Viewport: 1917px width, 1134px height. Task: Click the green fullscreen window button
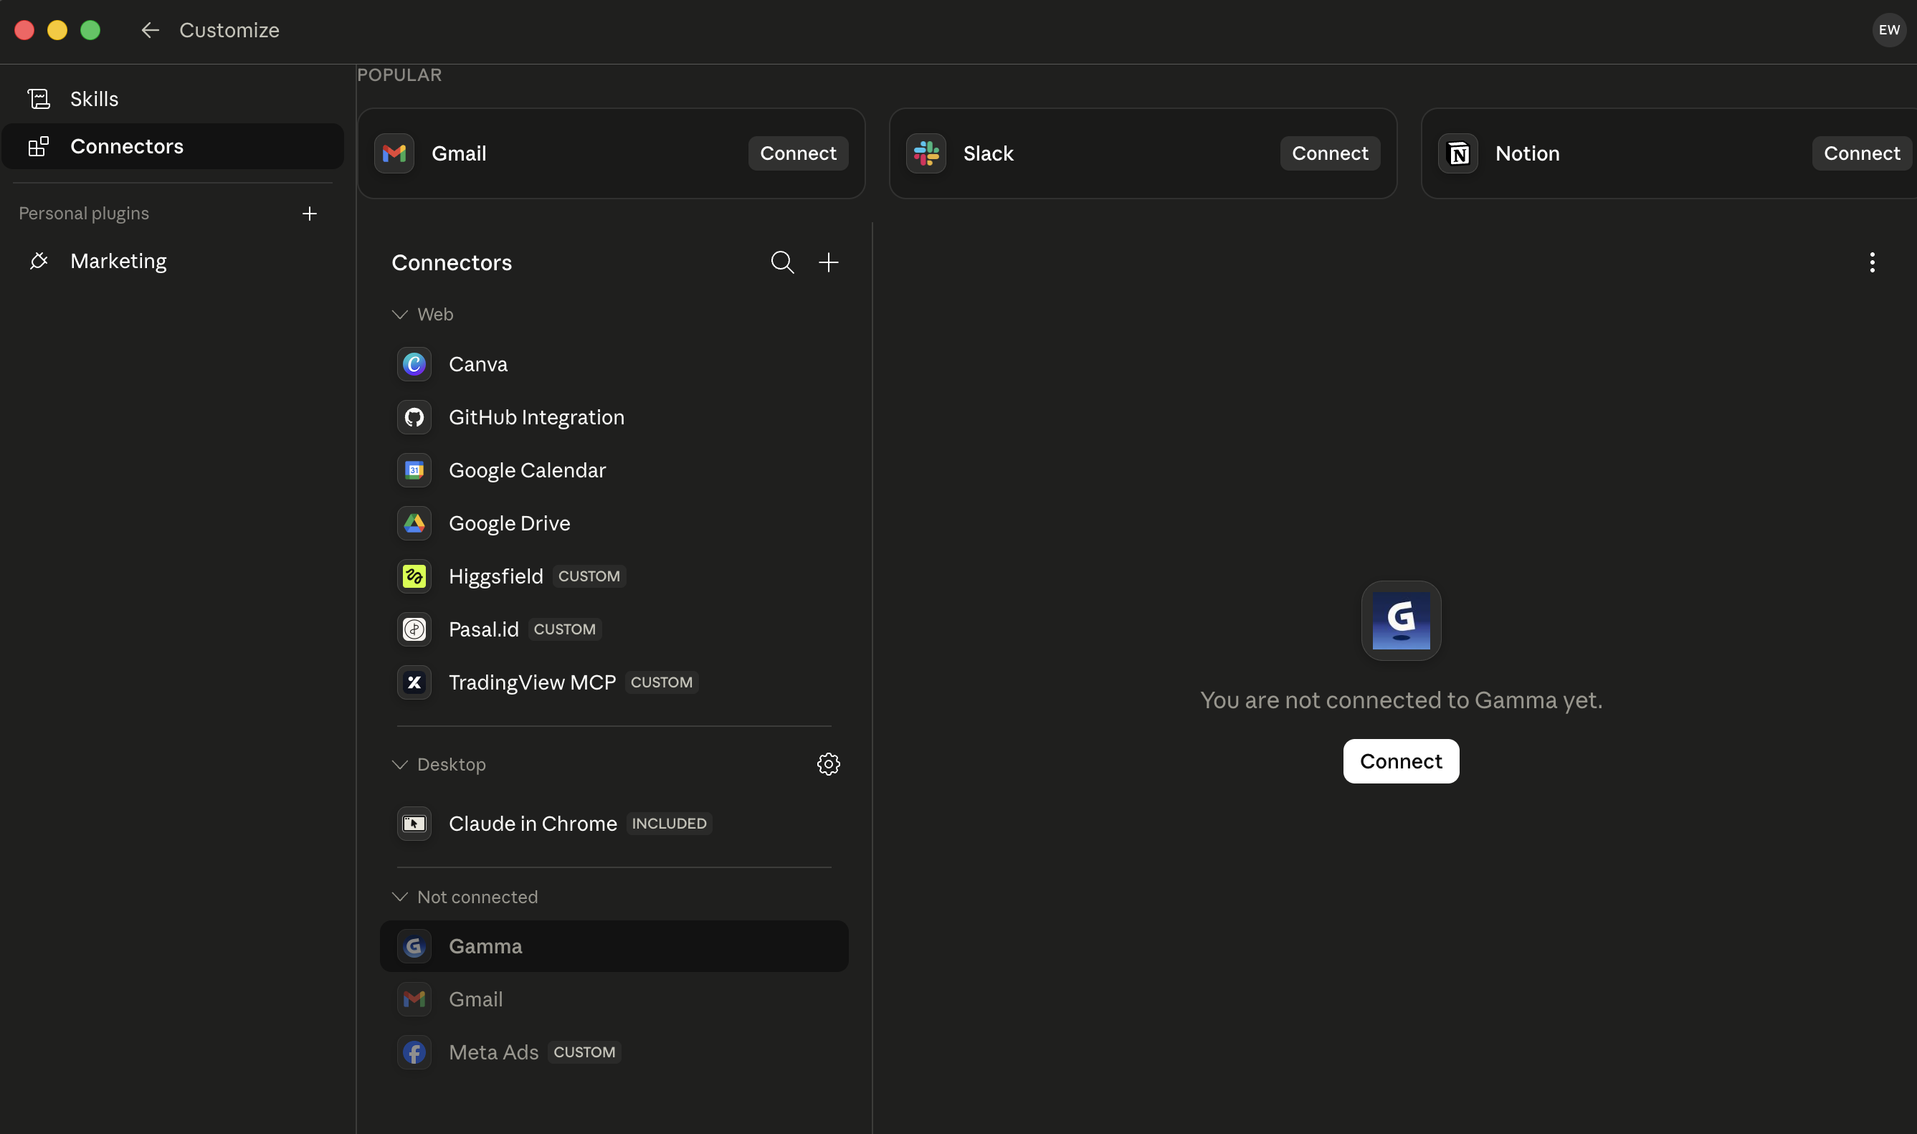[90, 31]
